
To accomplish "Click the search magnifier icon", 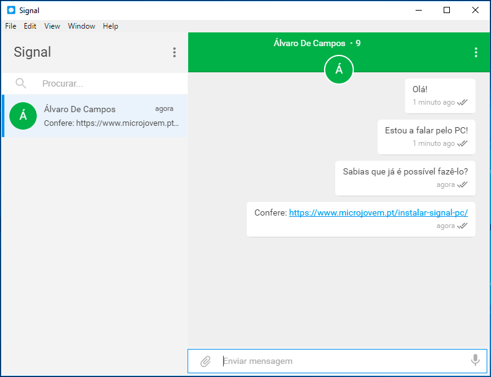I will tap(21, 84).
